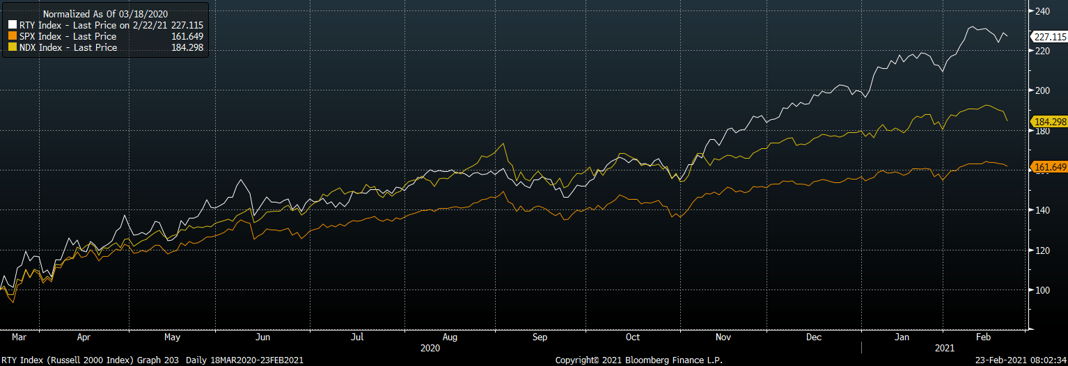Screen dimensions: 1068x366
Task: Click the white 227.115 axis price tag
Action: point(1049,37)
